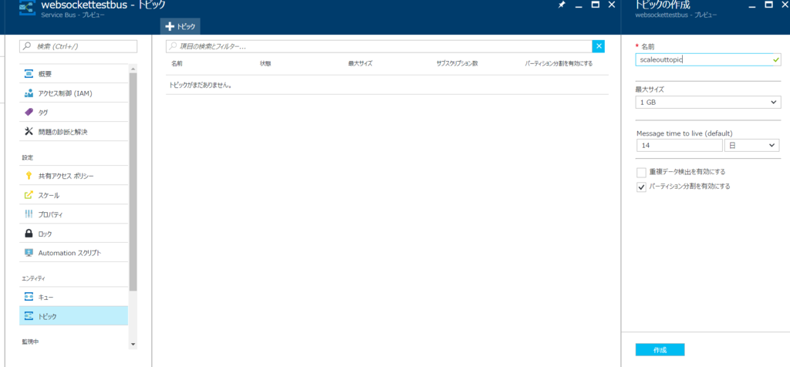Viewport: 790px width, 367px height.
Task: Pin the websockettestbus blade
Action: click(562, 5)
